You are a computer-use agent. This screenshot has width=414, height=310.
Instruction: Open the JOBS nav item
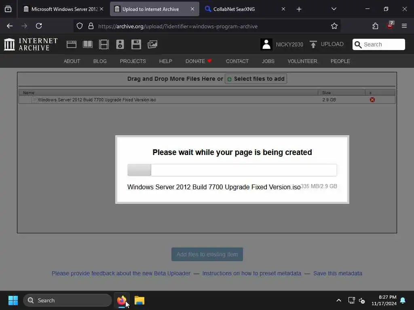coord(268,61)
